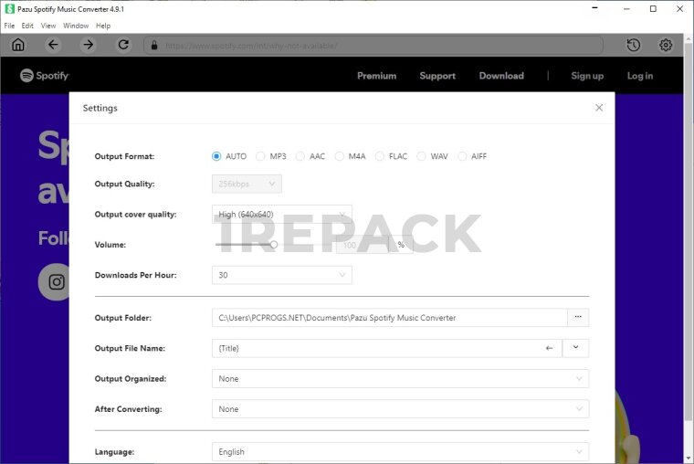Click backspace arrow in Output File Name
The width and height of the screenshot is (694, 464).
click(550, 348)
